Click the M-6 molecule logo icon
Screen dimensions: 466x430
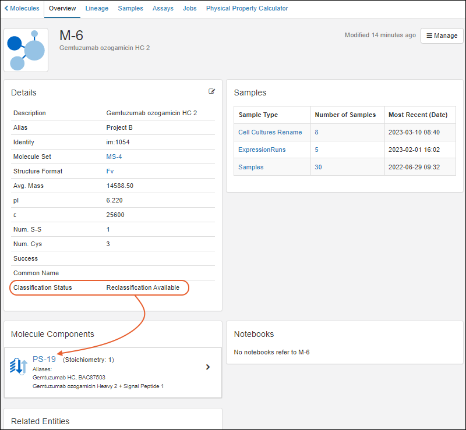point(26,50)
